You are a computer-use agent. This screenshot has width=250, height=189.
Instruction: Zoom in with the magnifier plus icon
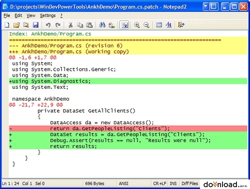click(x=137, y=25)
